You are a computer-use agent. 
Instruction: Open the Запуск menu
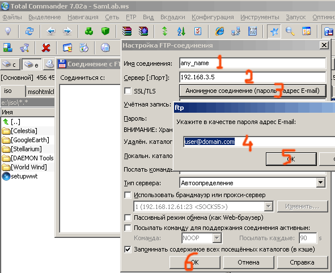click(296, 17)
